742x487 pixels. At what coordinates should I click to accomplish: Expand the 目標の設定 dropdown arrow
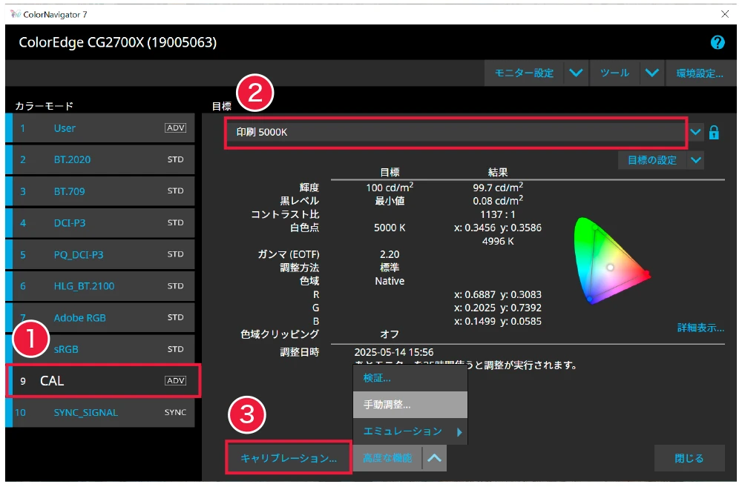[696, 160]
